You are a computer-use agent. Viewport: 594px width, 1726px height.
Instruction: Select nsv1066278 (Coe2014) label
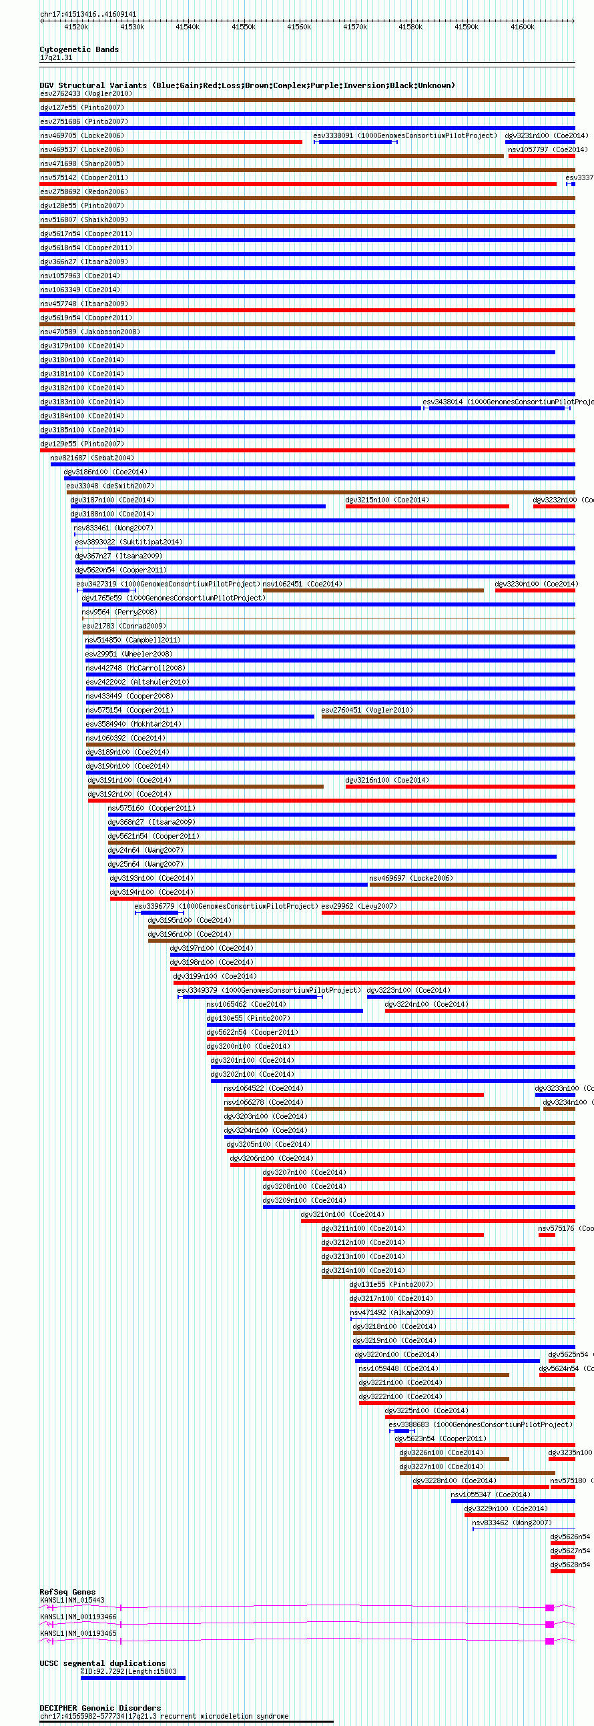[x=264, y=1104]
